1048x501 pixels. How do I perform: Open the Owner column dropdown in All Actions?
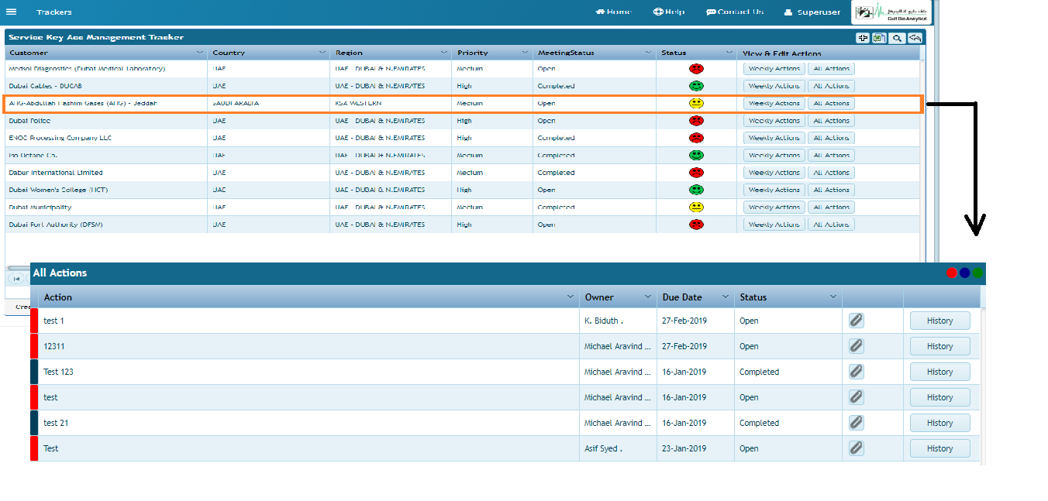click(648, 297)
